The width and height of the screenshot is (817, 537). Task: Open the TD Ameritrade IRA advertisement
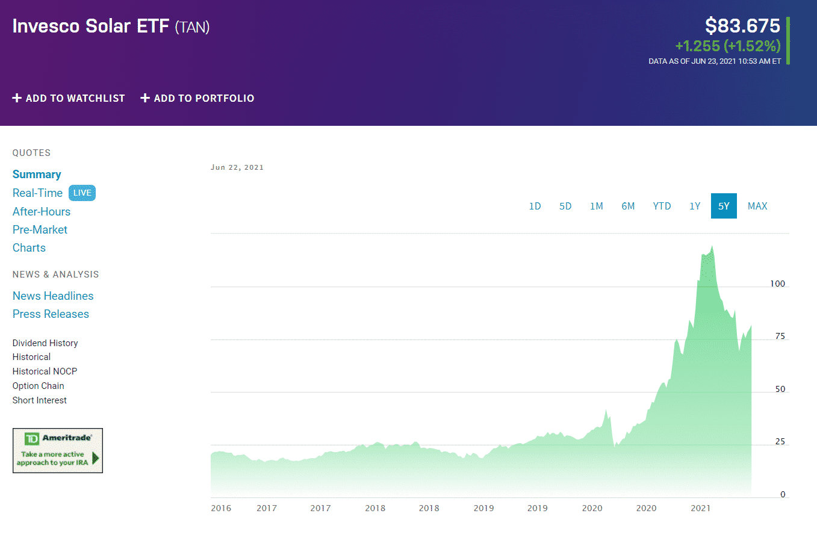point(58,450)
